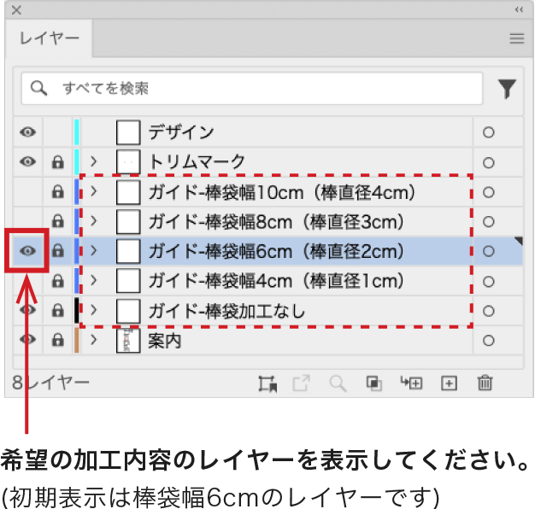Click the 8レイヤー count label
Screen dimensions: 535x509
click(x=50, y=383)
